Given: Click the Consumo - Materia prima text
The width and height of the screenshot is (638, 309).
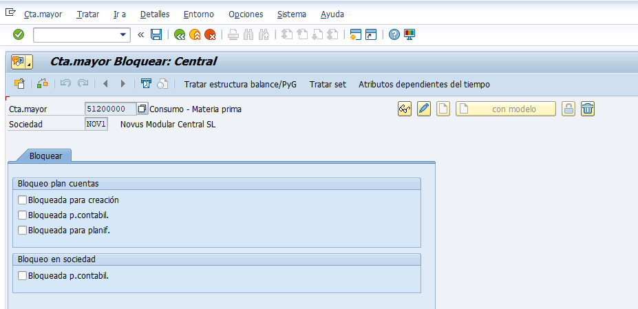Looking at the screenshot, I should [195, 109].
